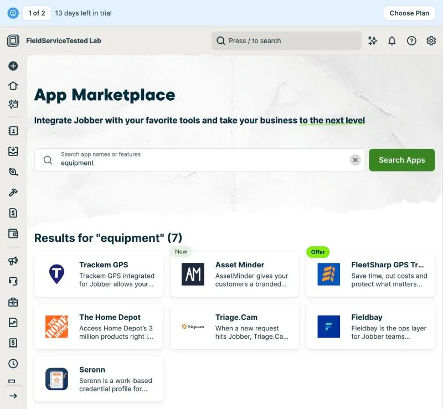This screenshot has height=409, width=443.
Task: Click the AI sparkle icon in header
Action: [372, 40]
